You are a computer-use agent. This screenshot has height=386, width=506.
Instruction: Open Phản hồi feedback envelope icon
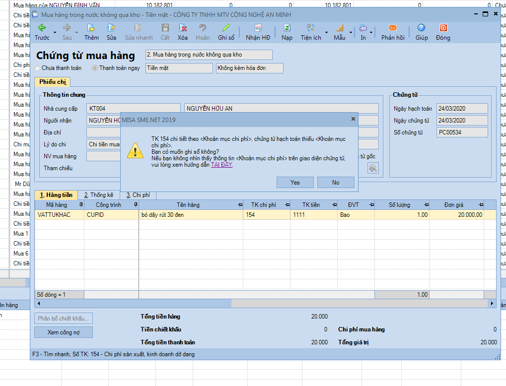click(393, 28)
